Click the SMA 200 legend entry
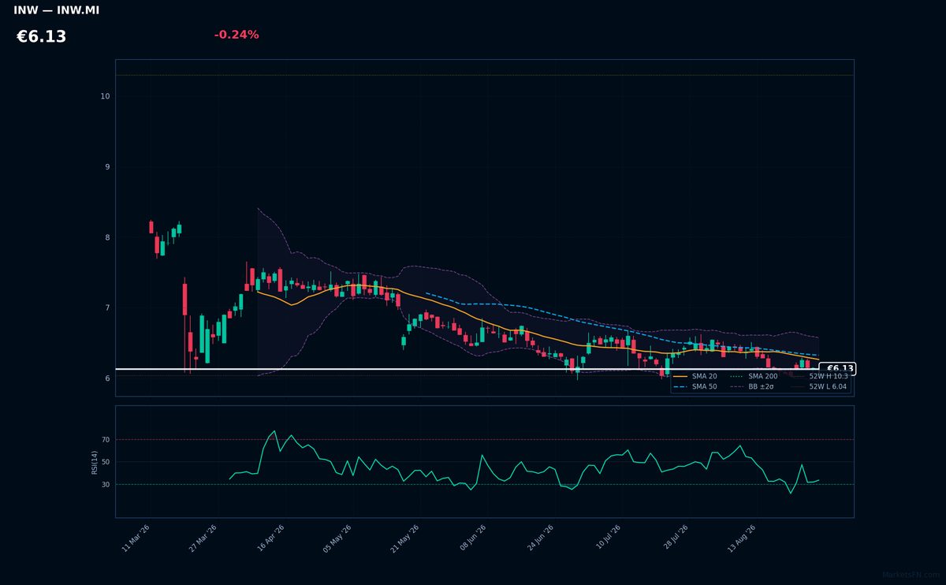Screen dimensions: 946x585 (x=754, y=376)
